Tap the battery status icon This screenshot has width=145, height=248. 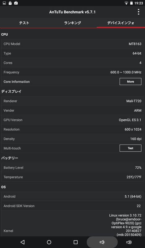[131, 3]
